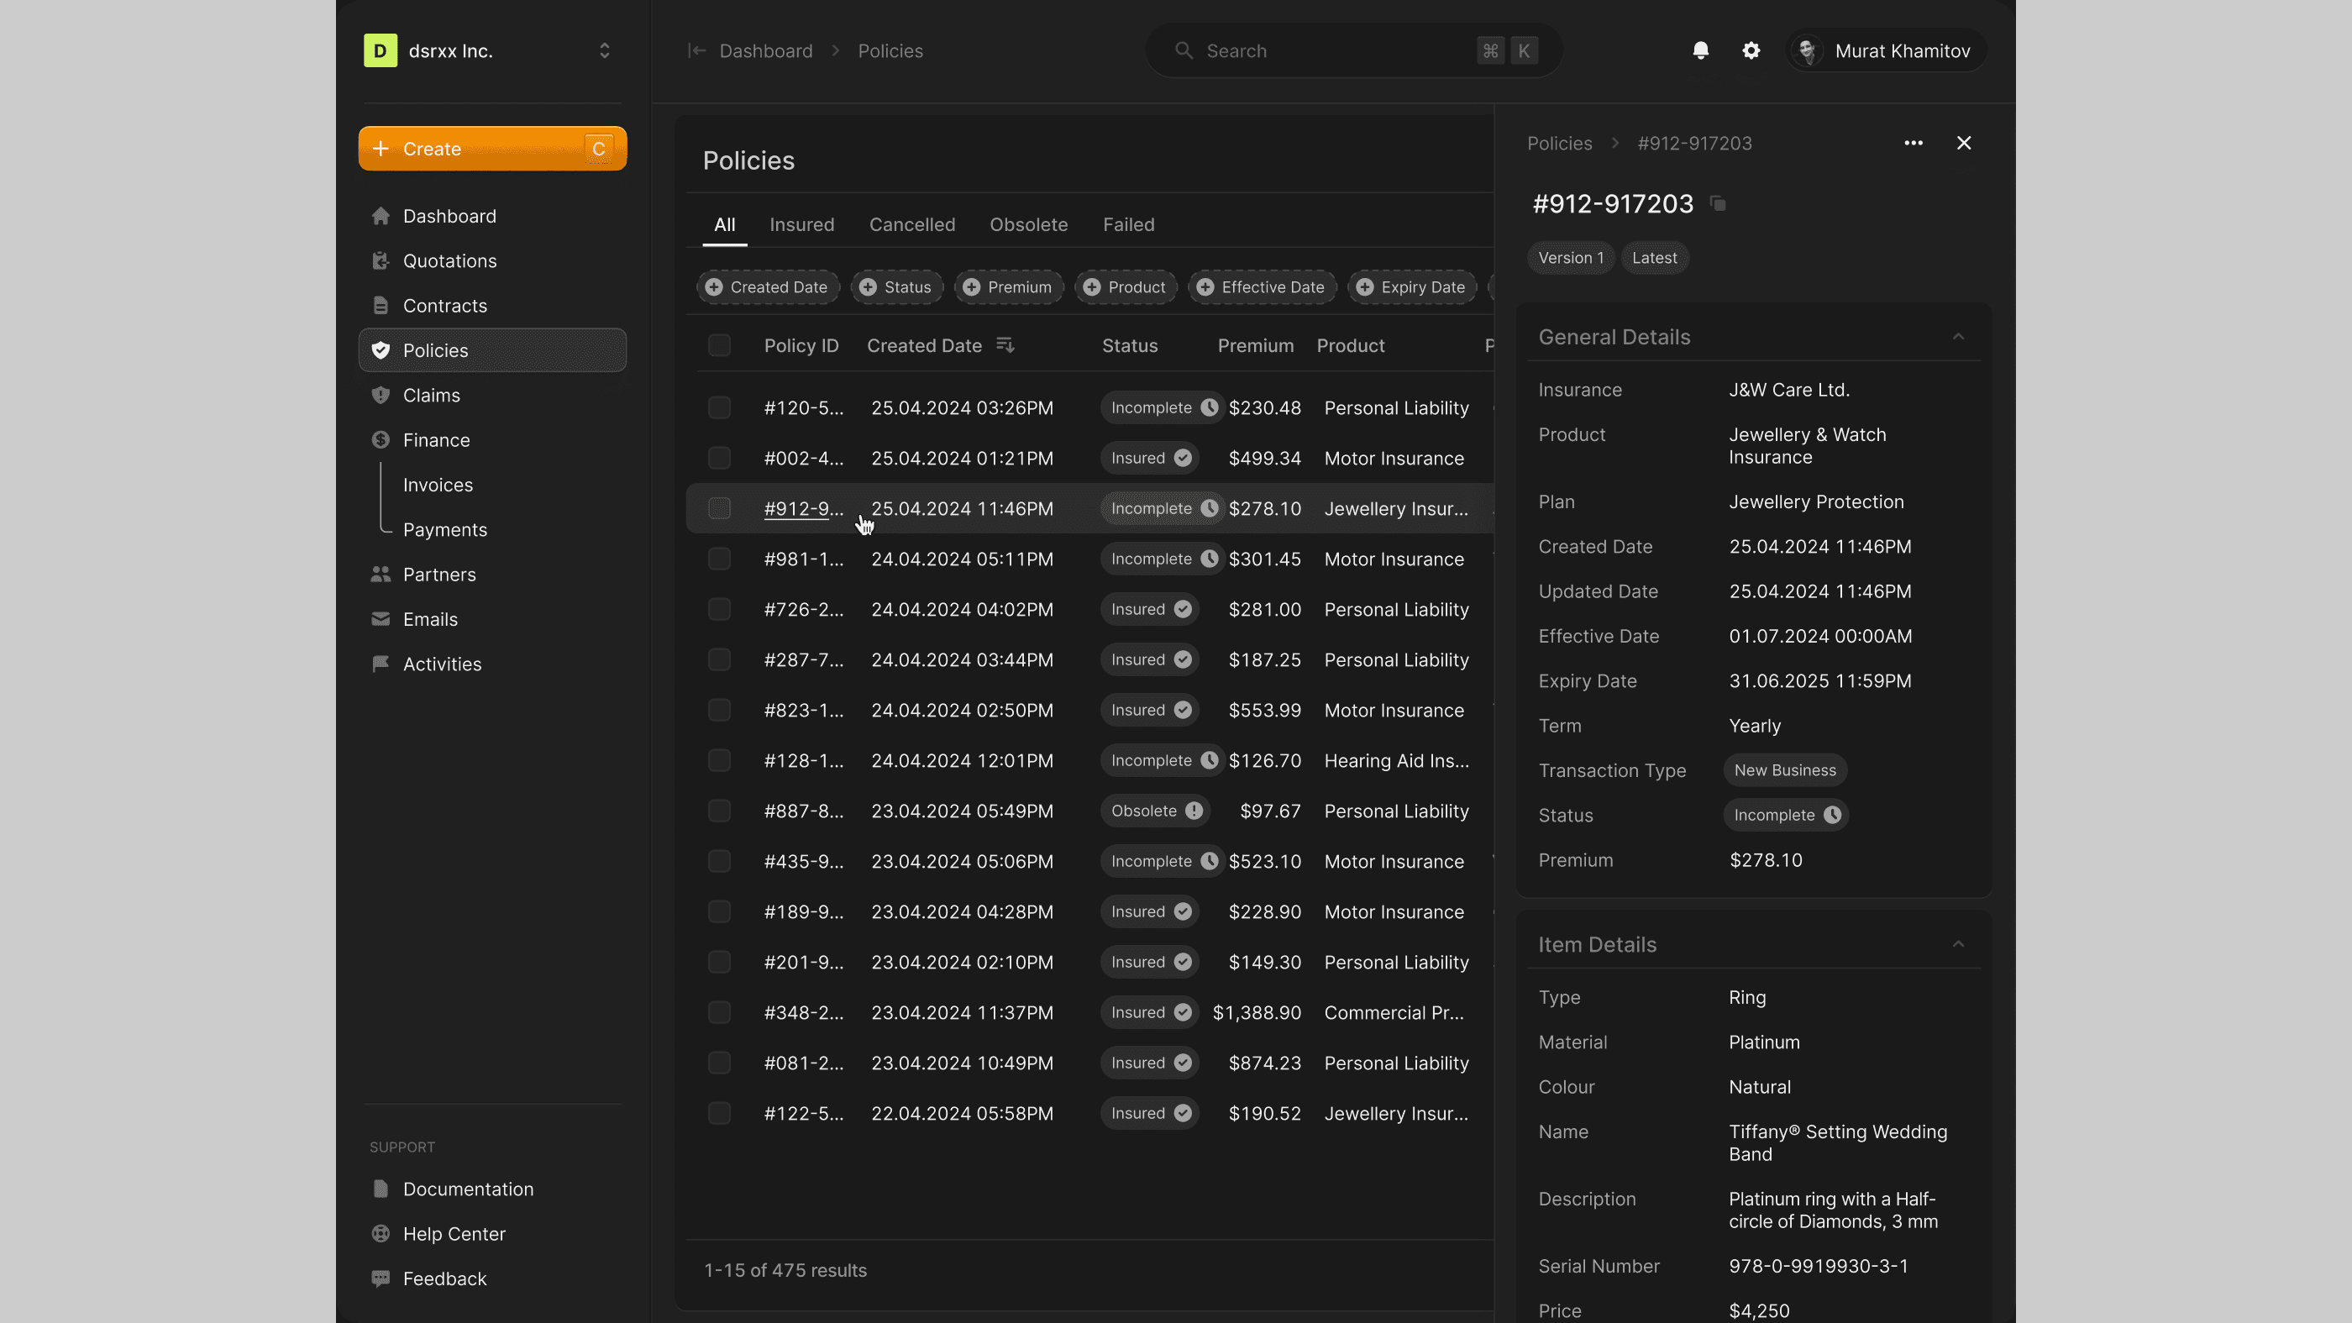Switch to the Obsolete tab
This screenshot has width=2352, height=1323.
[1028, 224]
